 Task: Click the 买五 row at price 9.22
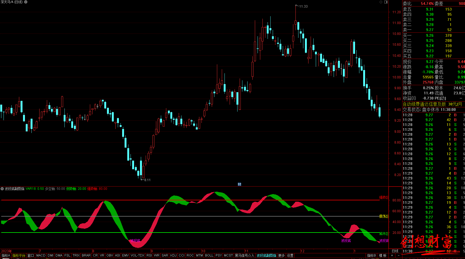434,56
